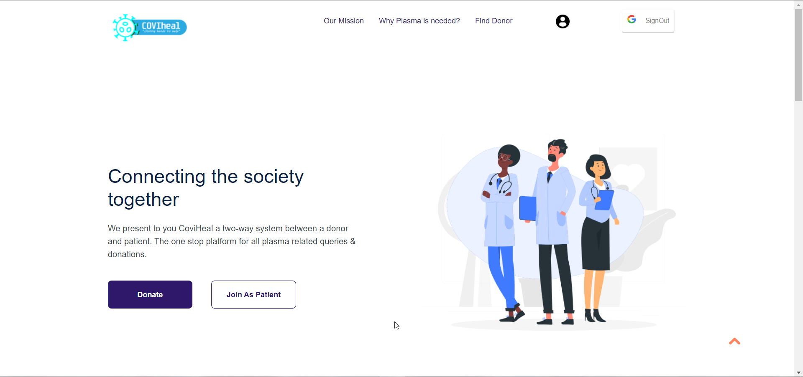This screenshot has height=377, width=803.
Task: Click the CoviHeal logo
Action: tap(149, 28)
